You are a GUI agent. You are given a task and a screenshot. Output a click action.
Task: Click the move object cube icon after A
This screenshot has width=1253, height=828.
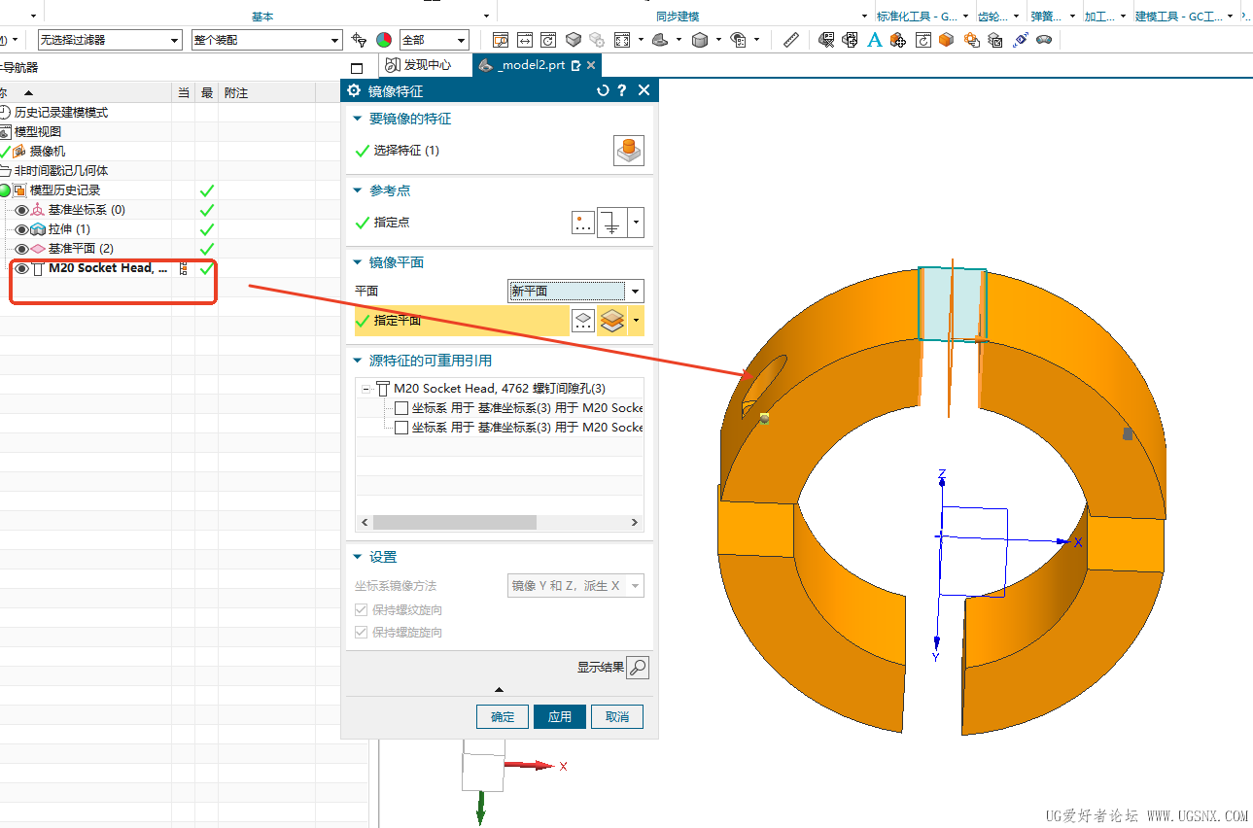(x=898, y=40)
